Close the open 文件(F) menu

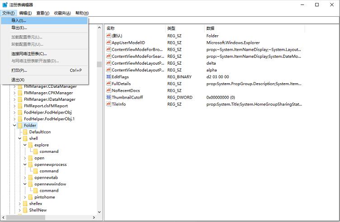point(9,13)
